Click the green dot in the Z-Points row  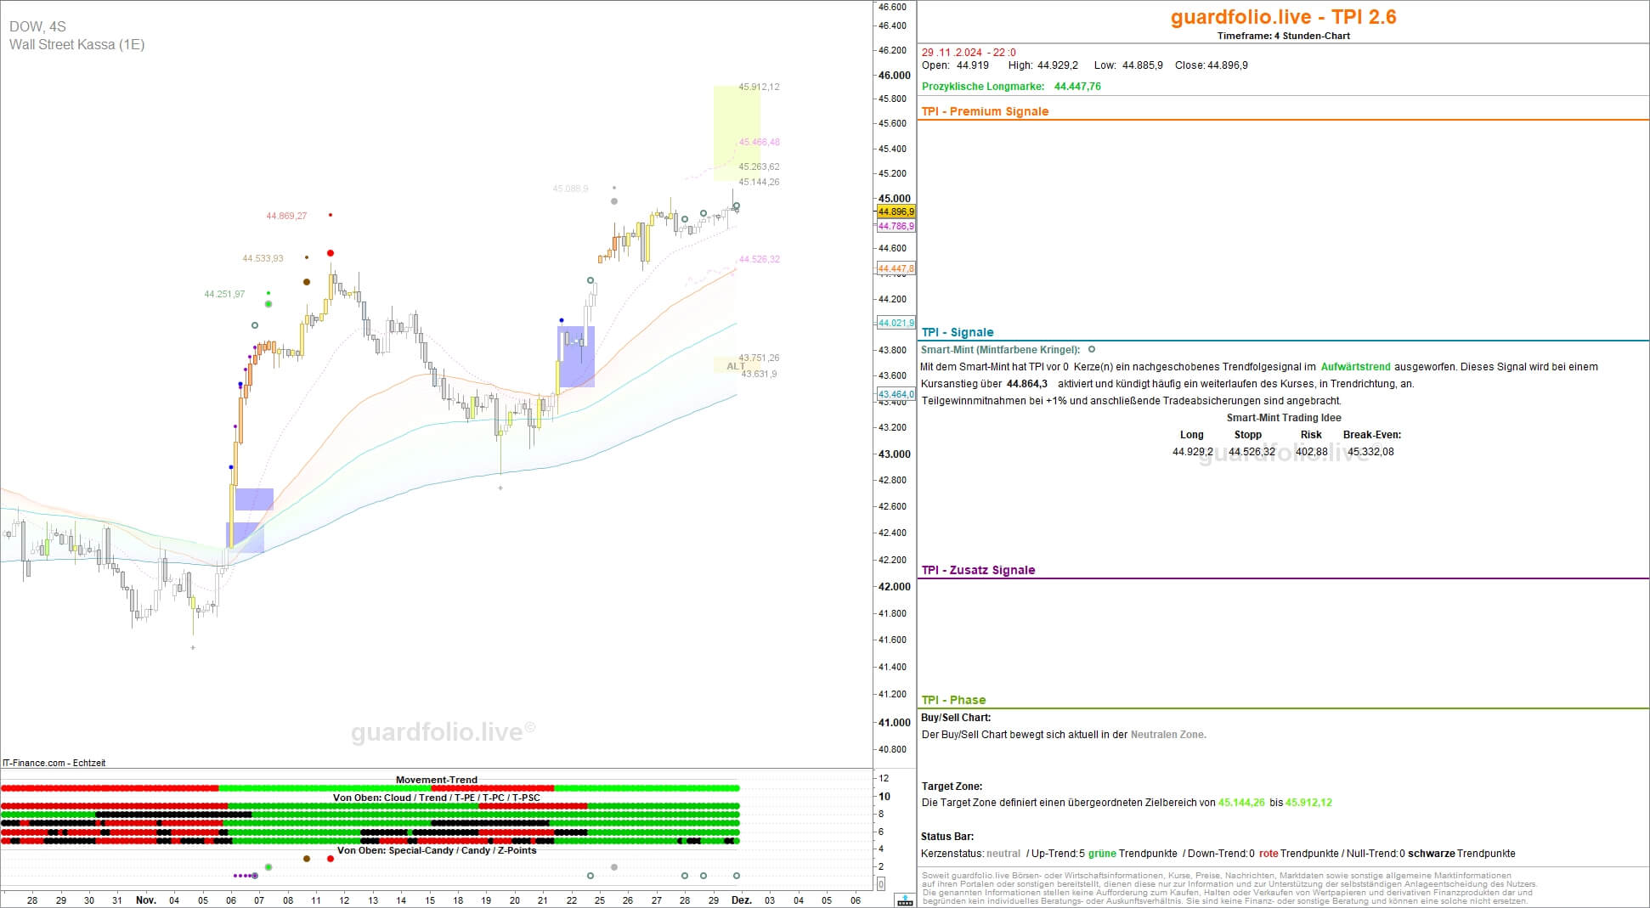[268, 867]
